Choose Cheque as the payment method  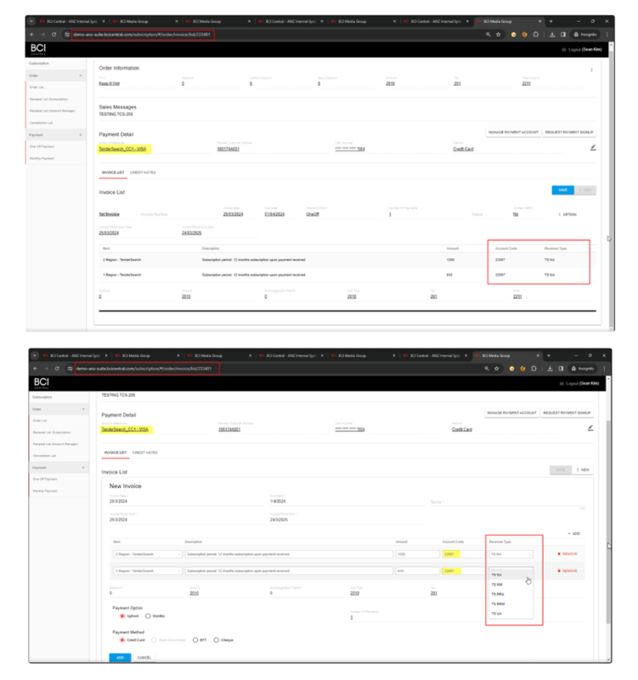[x=217, y=639]
